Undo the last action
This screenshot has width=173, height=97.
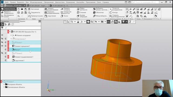click(19, 16)
